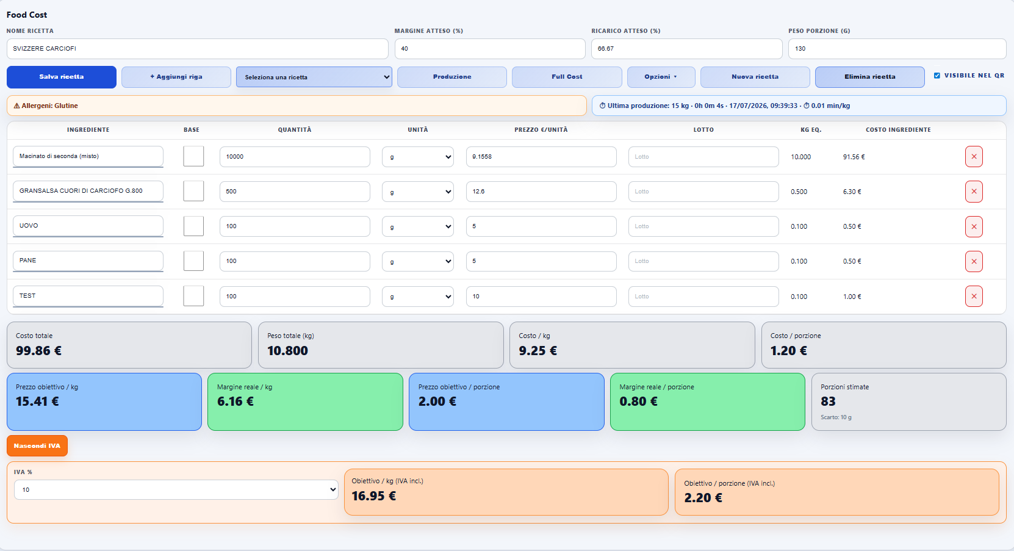Click the Peso totale 10.800 card
This screenshot has width=1014, height=551.
[381, 345]
